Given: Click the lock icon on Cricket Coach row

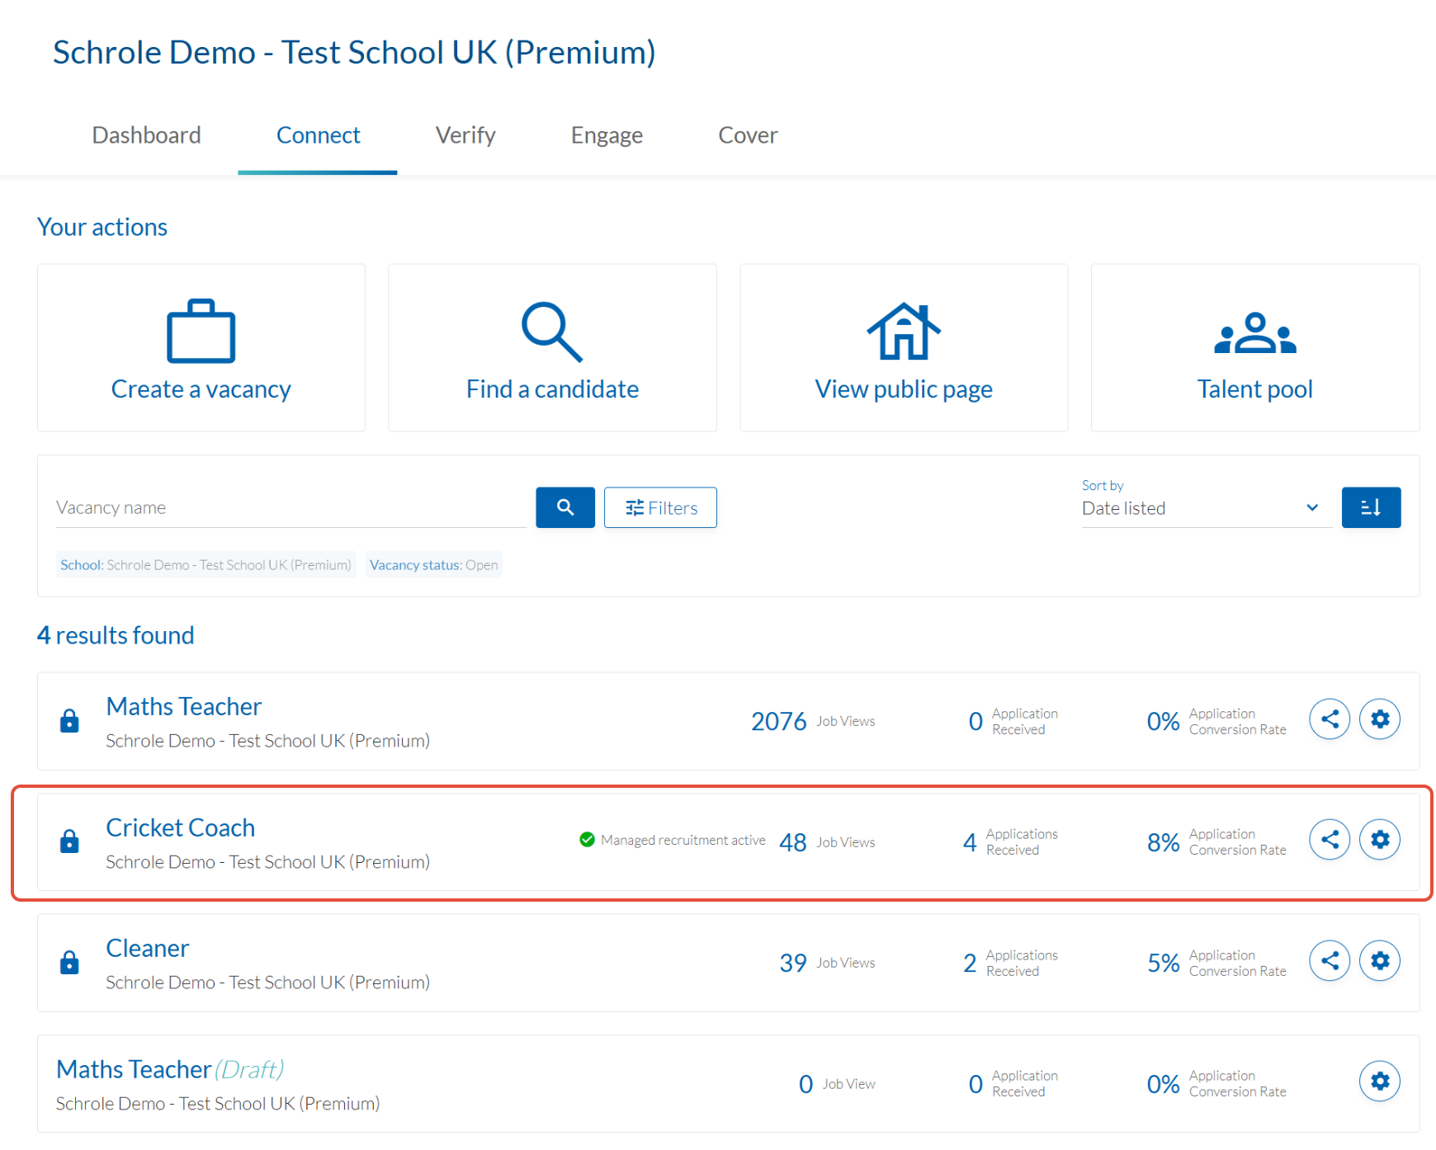Looking at the screenshot, I should point(69,841).
